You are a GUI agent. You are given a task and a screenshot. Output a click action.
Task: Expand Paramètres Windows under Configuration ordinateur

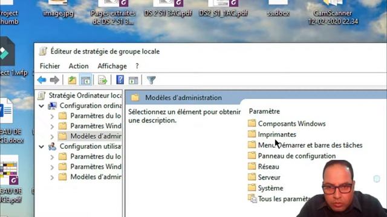tap(52, 127)
